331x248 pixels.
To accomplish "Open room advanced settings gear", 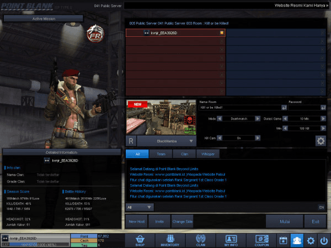I will [321, 141].
